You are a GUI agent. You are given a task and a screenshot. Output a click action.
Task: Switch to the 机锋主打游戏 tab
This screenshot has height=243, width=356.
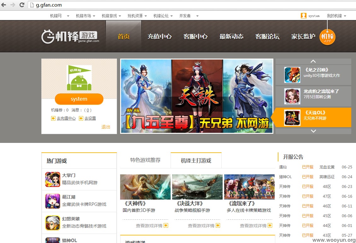[196, 161]
